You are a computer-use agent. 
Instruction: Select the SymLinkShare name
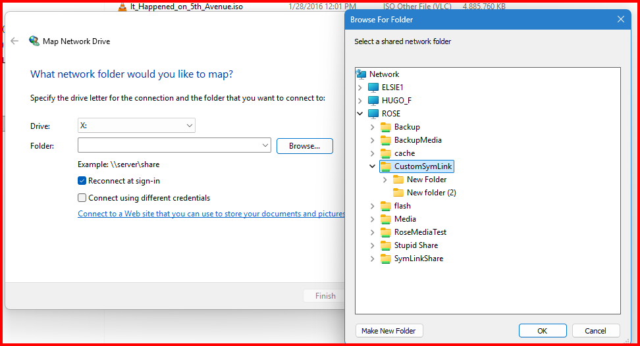pyautogui.click(x=418, y=259)
